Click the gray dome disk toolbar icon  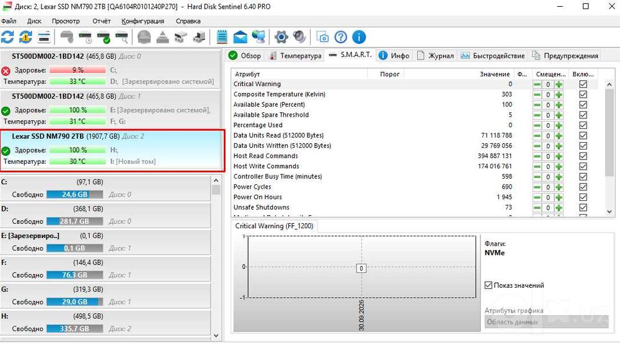point(144,37)
